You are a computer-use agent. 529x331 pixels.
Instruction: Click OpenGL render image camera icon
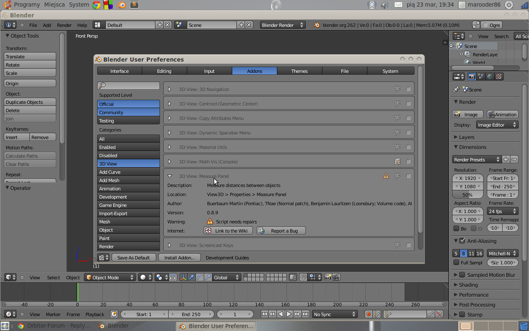coord(328,277)
